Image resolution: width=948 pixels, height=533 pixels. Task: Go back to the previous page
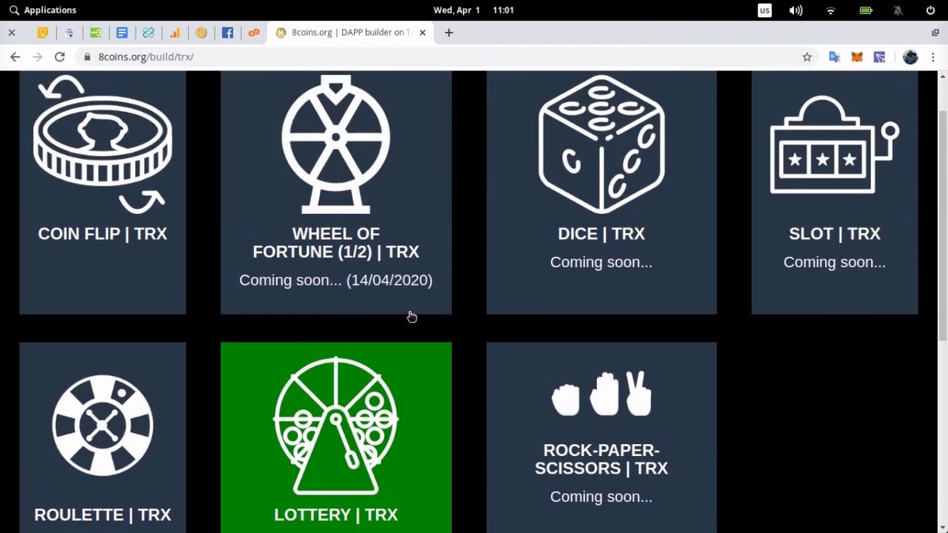pyautogui.click(x=15, y=57)
